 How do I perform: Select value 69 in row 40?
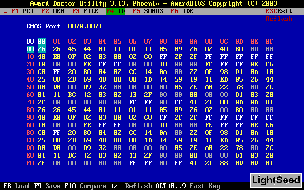coord(87,79)
